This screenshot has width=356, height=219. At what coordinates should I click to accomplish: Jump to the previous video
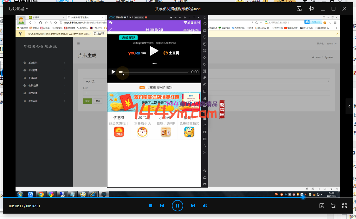pos(162,206)
